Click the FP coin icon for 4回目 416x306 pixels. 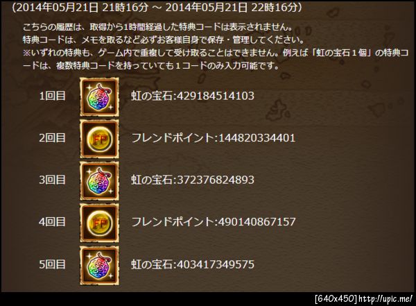click(x=99, y=223)
